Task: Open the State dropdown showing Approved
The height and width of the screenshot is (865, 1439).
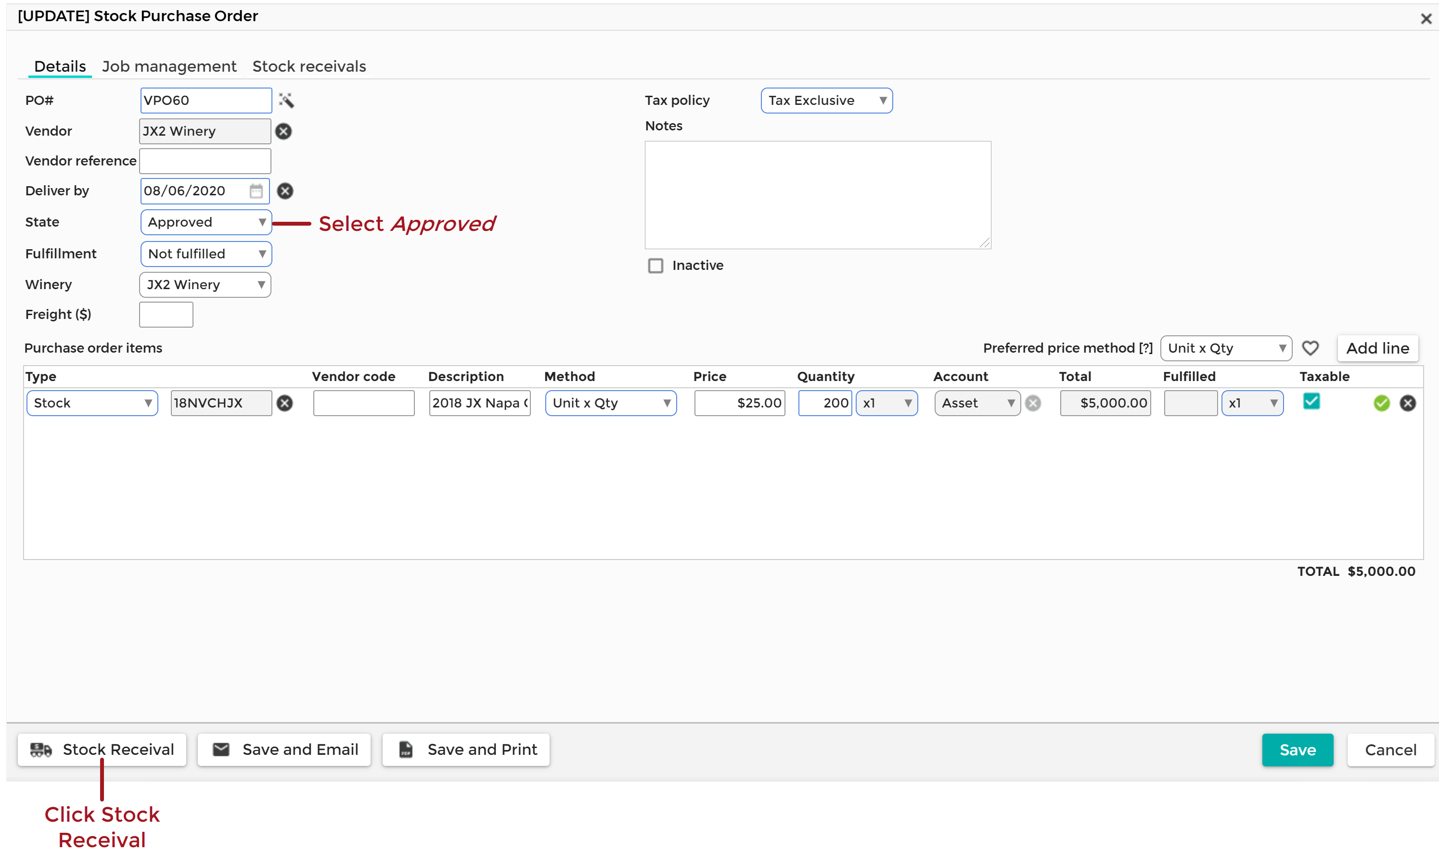Action: coord(206,222)
